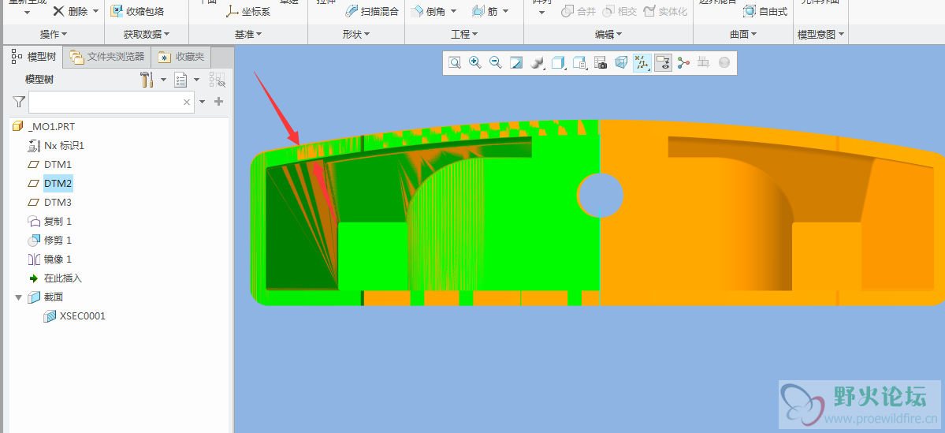Select DTM2 in the model tree
Image resolution: width=945 pixels, height=433 pixels.
[58, 183]
